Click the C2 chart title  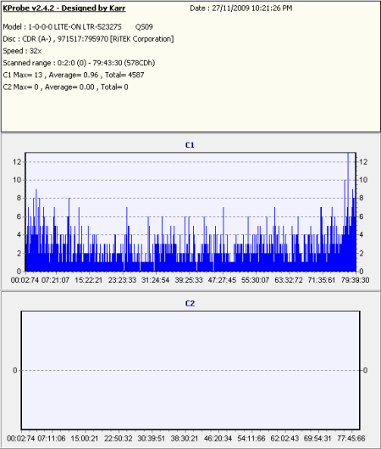click(190, 304)
